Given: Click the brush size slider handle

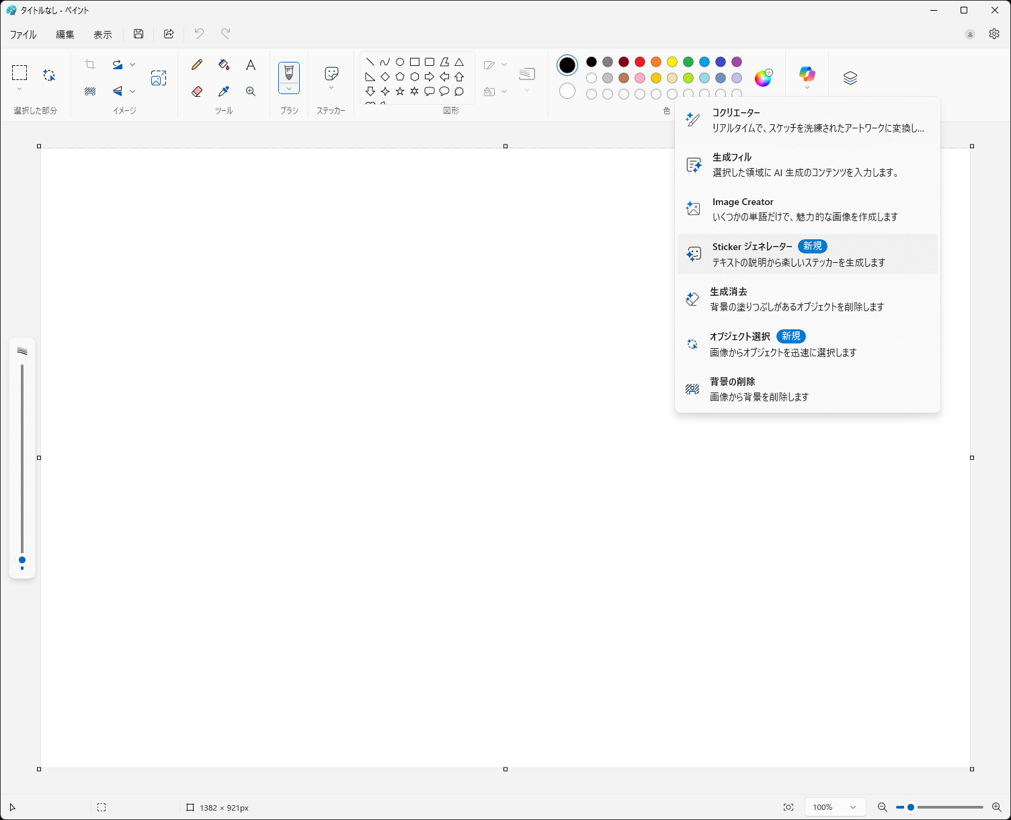Looking at the screenshot, I should click(x=22, y=560).
